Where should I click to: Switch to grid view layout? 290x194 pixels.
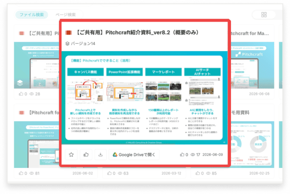pyautogui.click(x=264, y=15)
